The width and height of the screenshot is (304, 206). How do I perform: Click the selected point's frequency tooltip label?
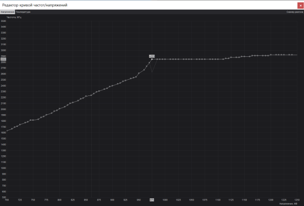(x=152, y=56)
